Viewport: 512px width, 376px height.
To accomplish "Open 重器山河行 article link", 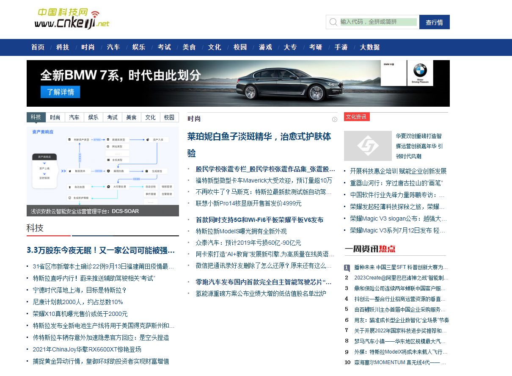I will click(396, 183).
